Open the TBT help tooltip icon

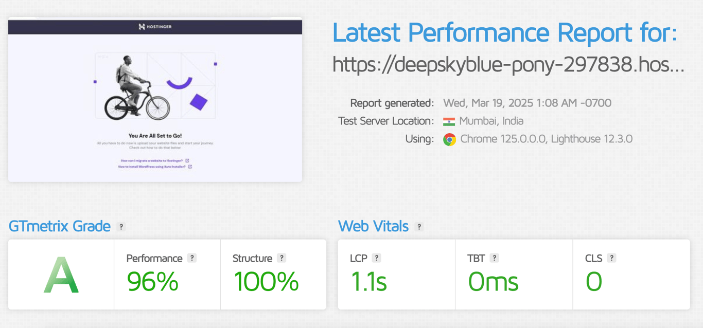tap(495, 258)
